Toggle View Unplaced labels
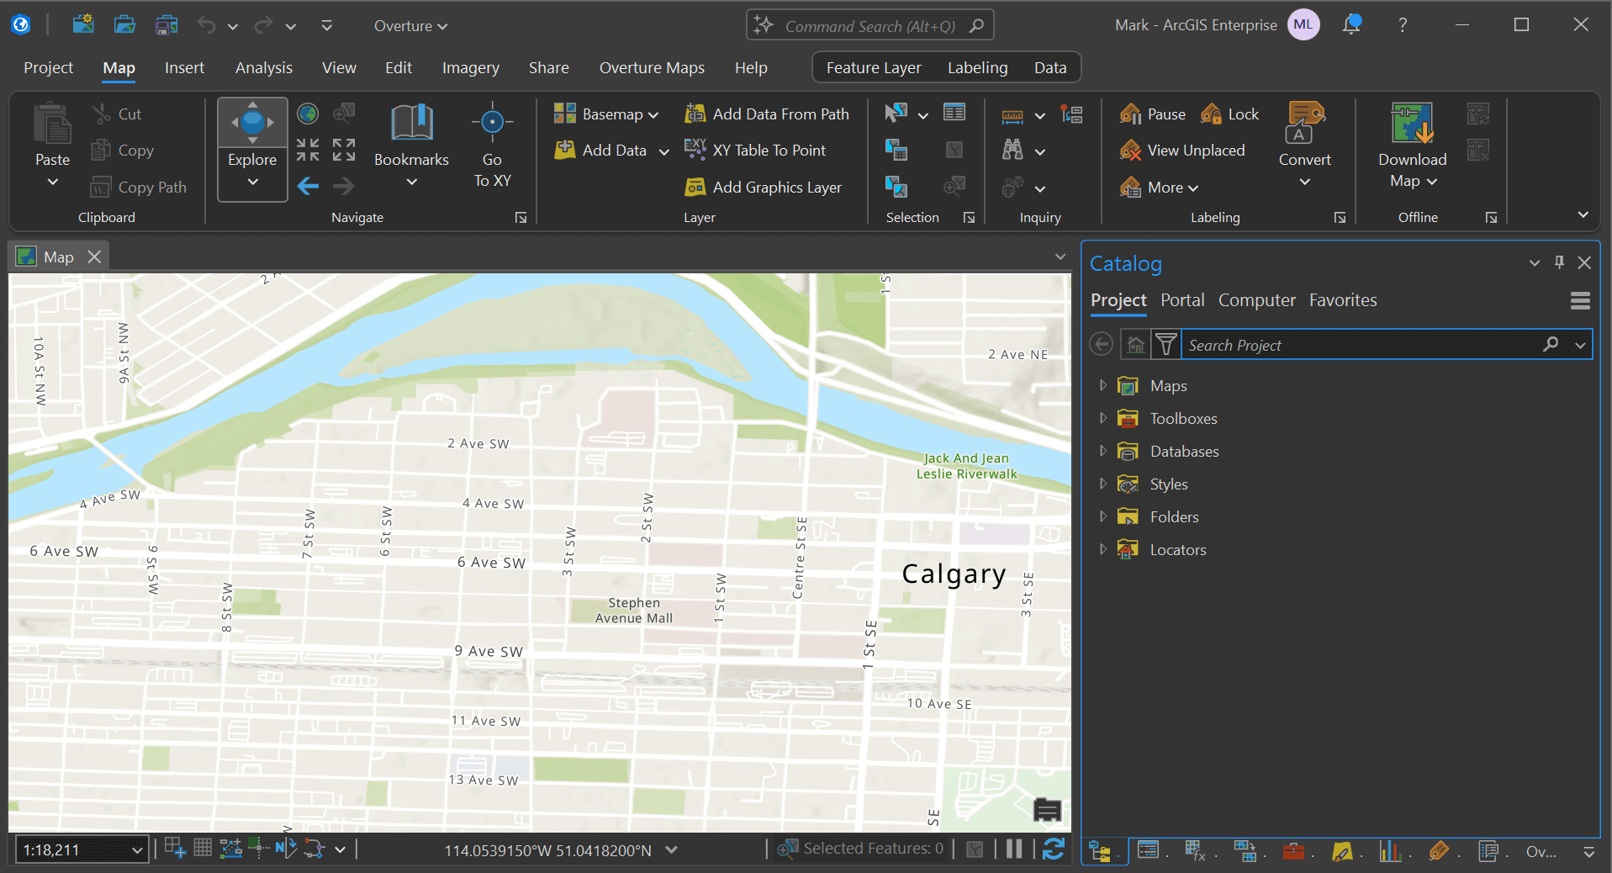This screenshot has height=873, width=1612. (1182, 150)
